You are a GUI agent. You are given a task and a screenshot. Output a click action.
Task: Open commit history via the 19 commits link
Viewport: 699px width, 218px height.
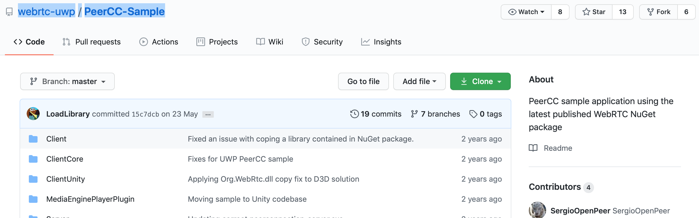[x=376, y=114]
